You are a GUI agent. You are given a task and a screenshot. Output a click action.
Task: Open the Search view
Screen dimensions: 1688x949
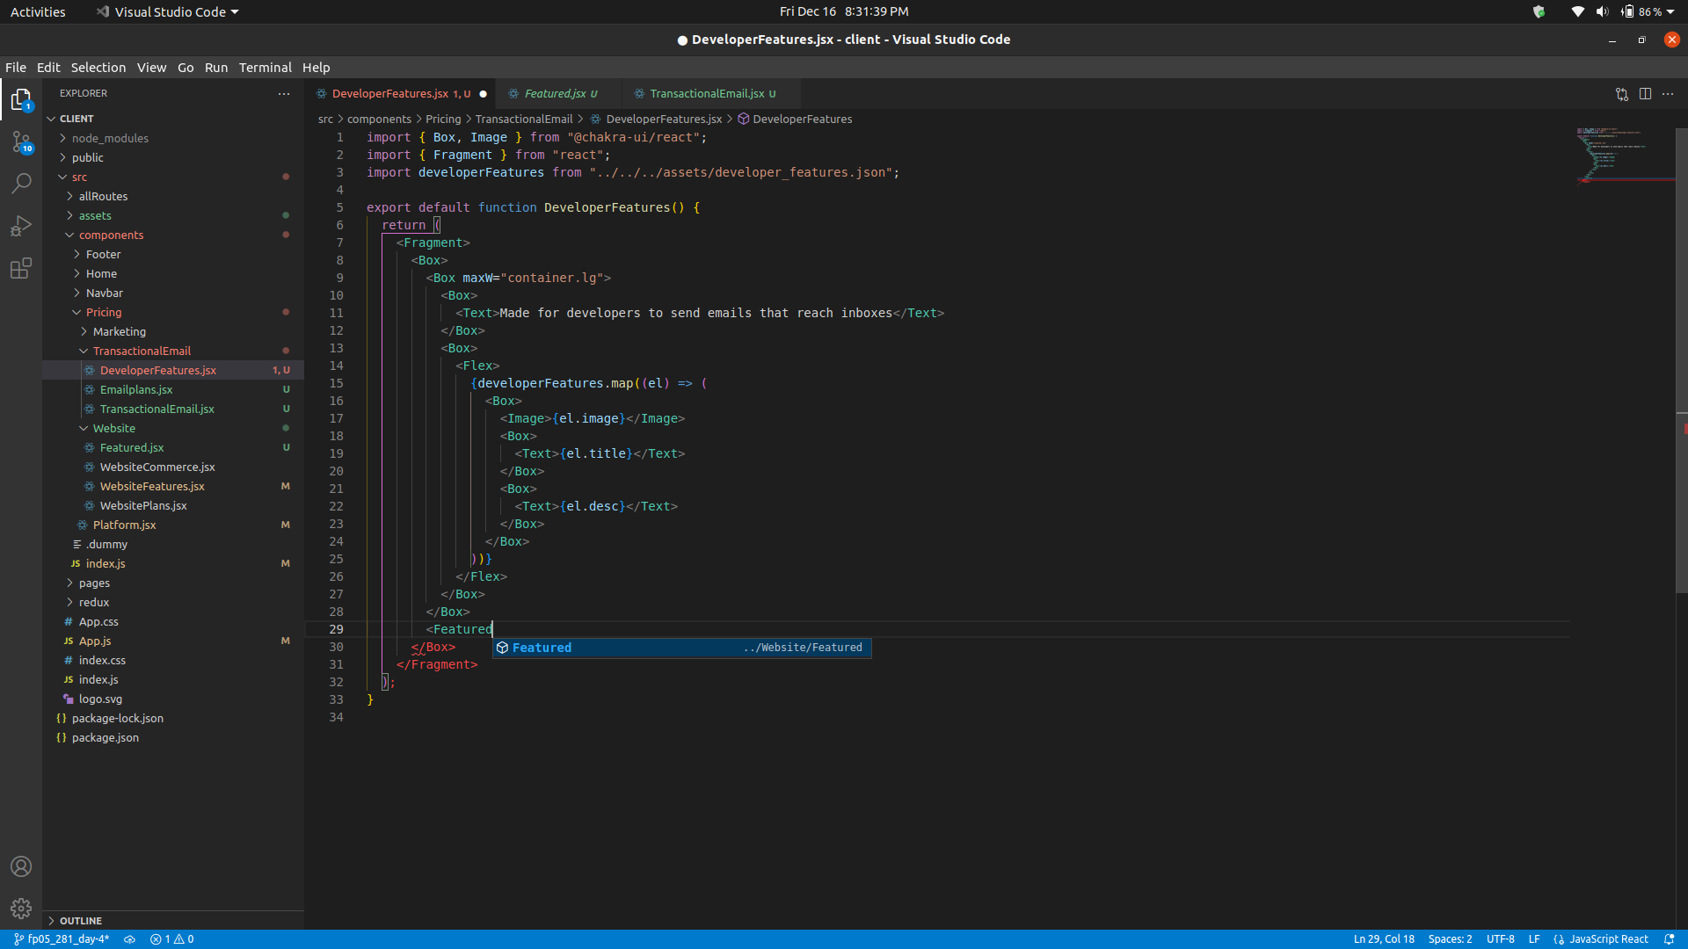21,183
